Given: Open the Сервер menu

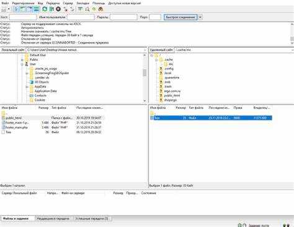Looking at the screenshot, I should (68, 3).
